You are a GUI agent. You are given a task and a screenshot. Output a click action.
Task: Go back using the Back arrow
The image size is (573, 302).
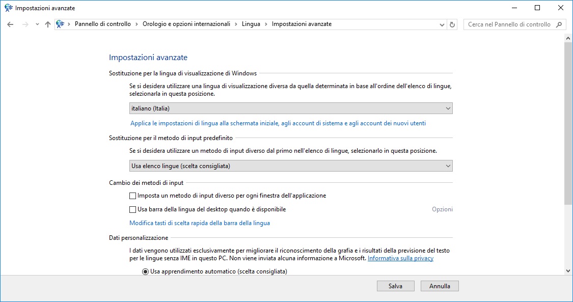click(10, 24)
